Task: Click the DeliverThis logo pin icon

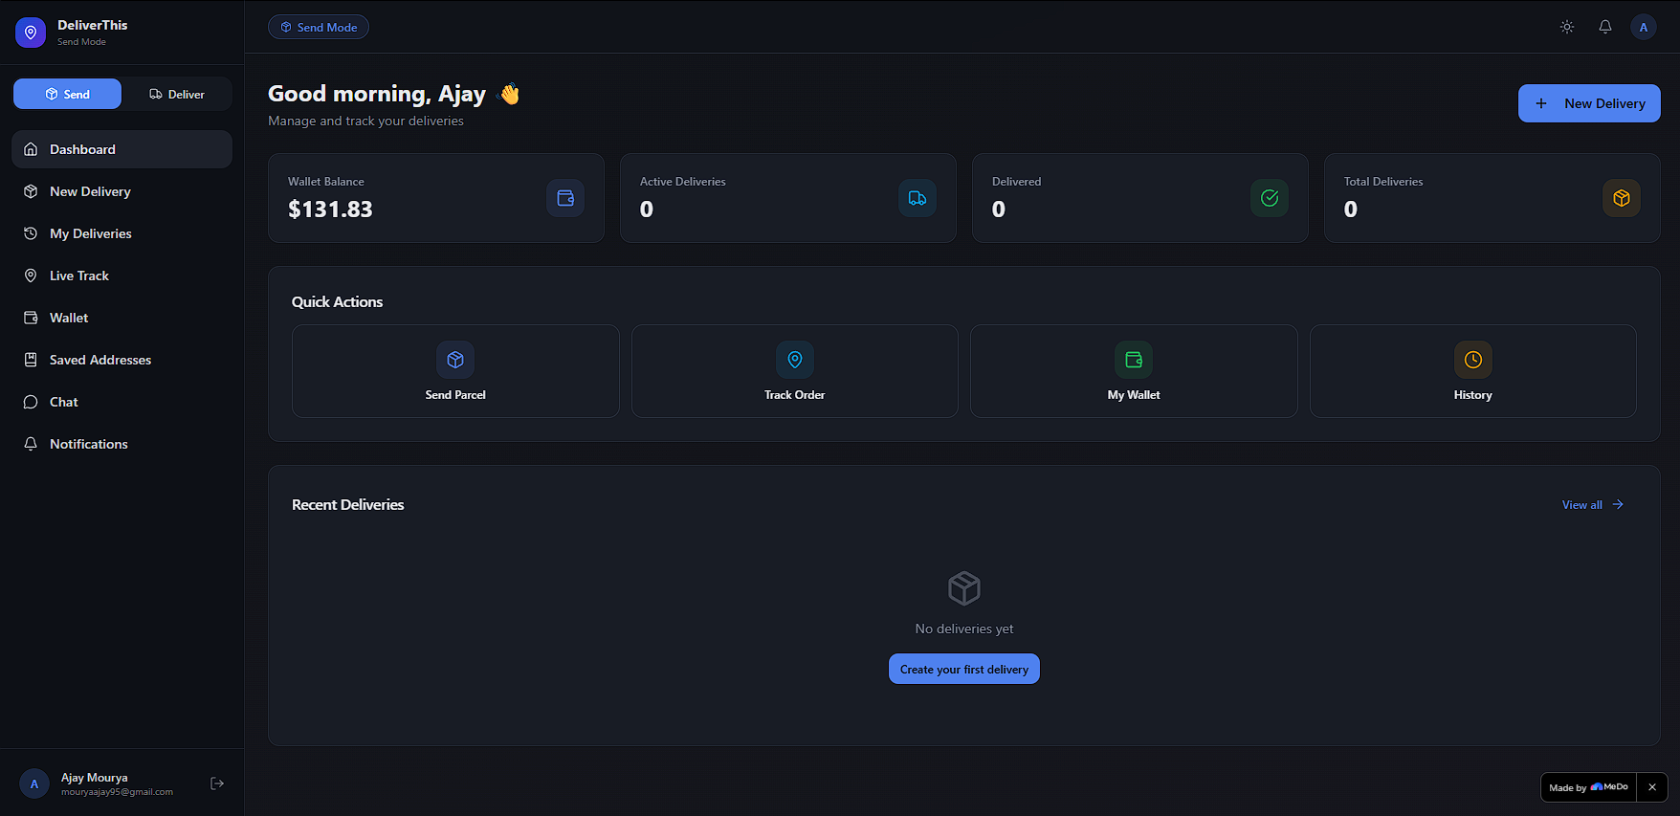Action: tap(31, 33)
